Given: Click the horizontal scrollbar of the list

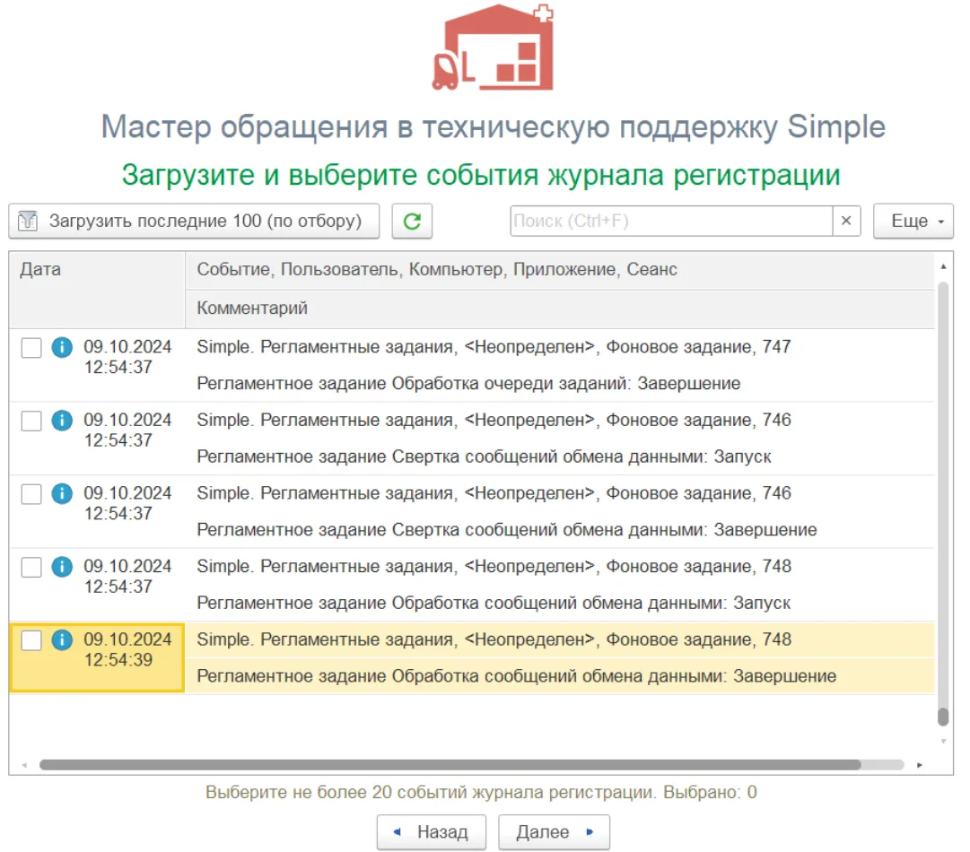Looking at the screenshot, I should (x=450, y=765).
